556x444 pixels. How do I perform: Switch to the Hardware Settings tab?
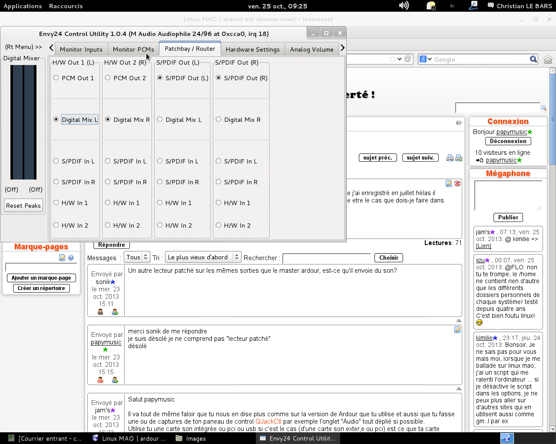(x=252, y=49)
